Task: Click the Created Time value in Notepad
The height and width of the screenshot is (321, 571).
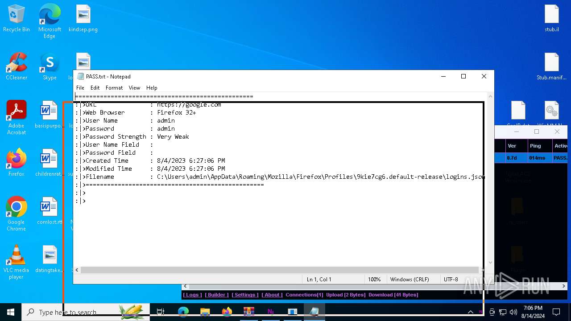Action: pos(191,160)
